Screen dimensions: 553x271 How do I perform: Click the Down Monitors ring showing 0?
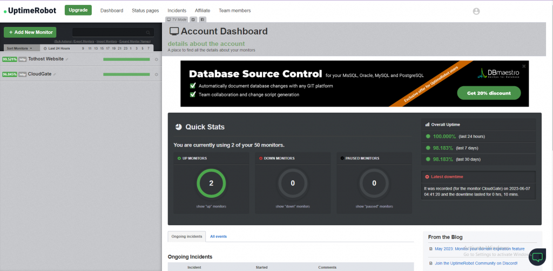click(x=293, y=183)
